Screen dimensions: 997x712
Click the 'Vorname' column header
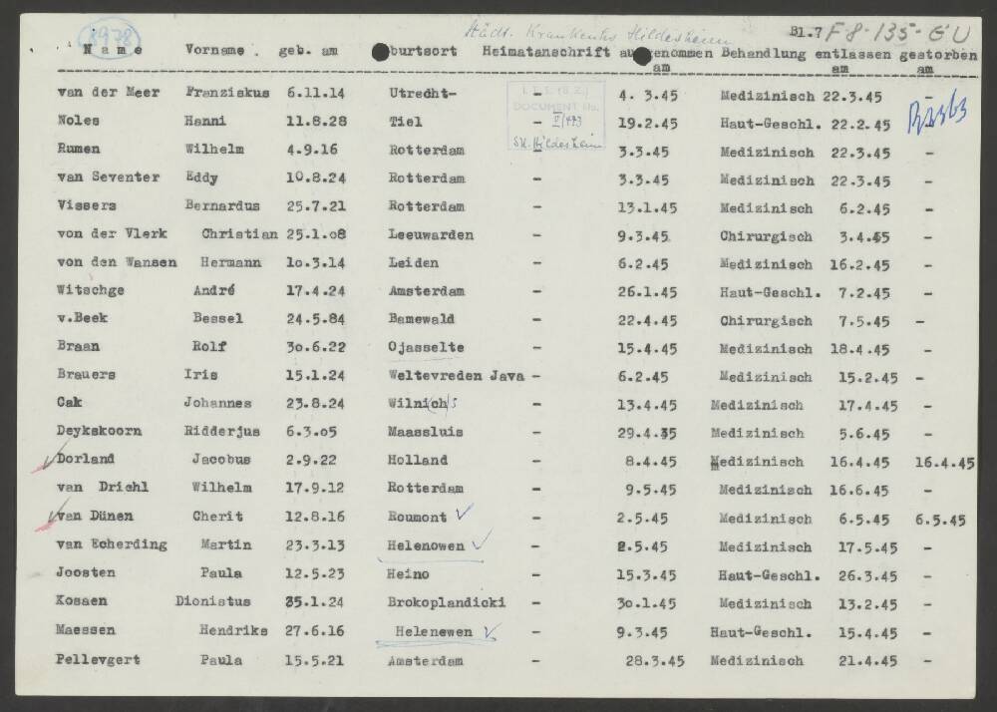213,50
